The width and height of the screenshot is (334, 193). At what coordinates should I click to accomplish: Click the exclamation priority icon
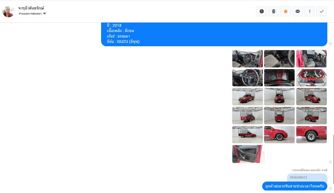pos(310,11)
